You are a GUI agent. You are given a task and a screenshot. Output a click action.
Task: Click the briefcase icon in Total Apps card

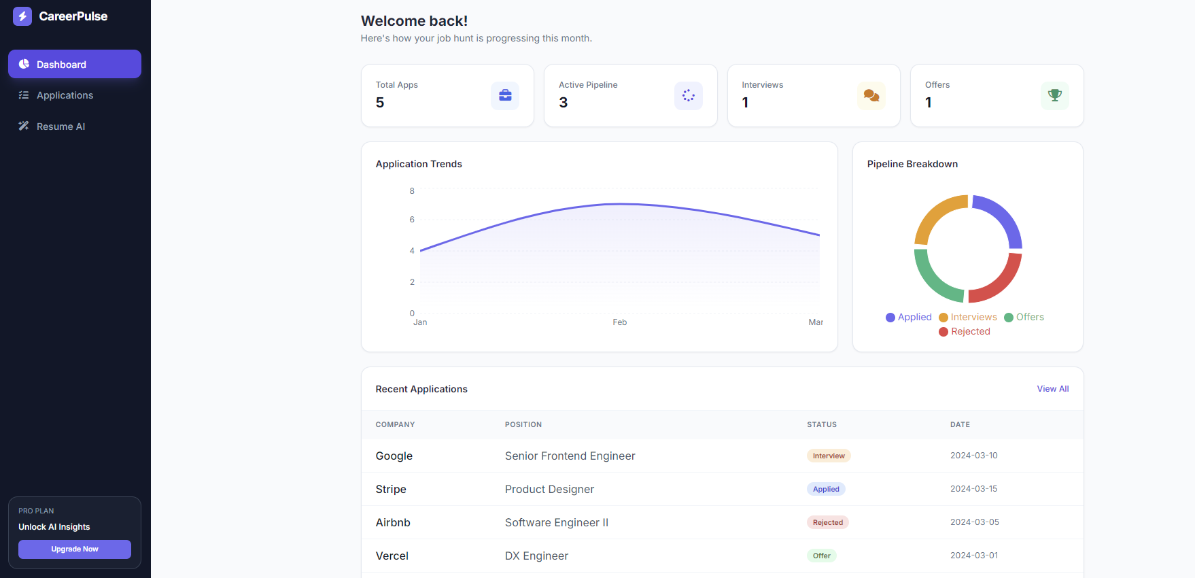pos(504,95)
